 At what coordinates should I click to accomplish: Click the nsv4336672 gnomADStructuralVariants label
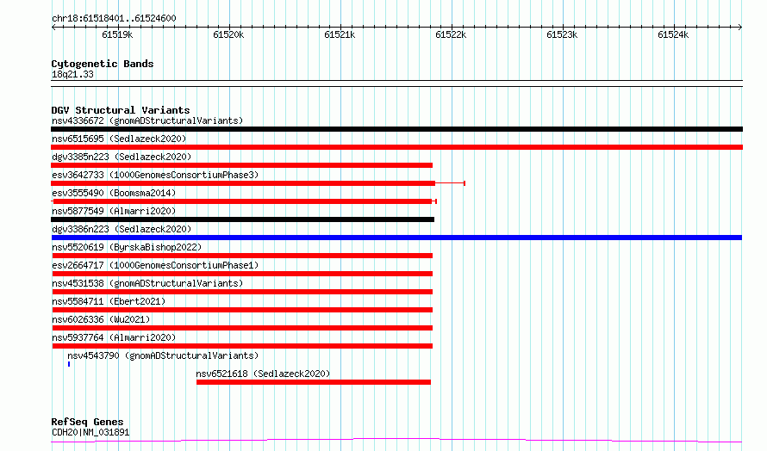coord(147,120)
